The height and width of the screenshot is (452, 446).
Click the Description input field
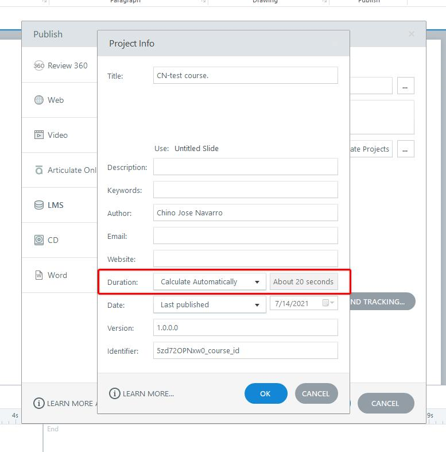[x=246, y=167]
